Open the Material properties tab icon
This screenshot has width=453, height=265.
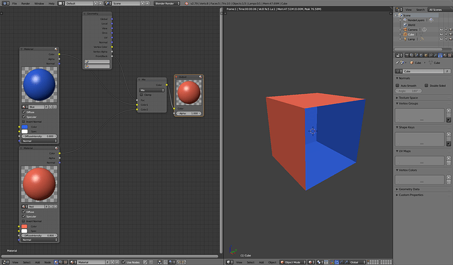pos(444,55)
